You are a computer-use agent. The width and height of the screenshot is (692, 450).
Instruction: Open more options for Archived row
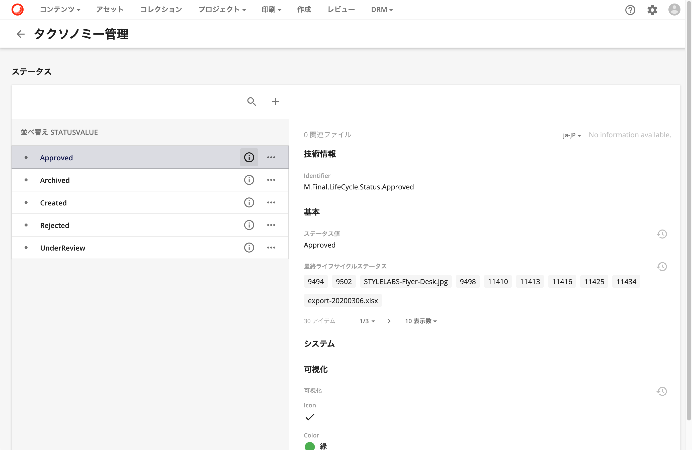coord(271,180)
